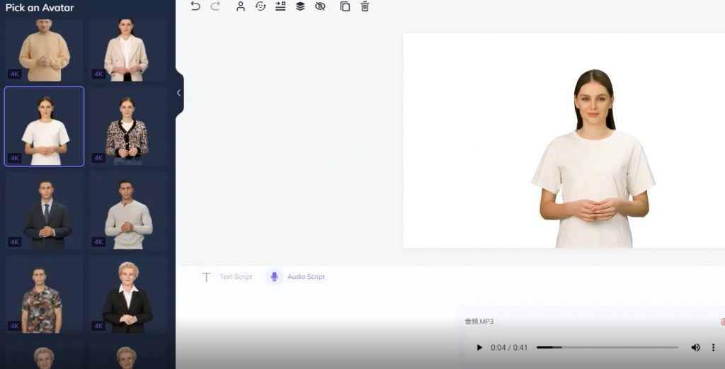
Task: Pick the woman in beige blazer avatar
Action: (x=128, y=50)
